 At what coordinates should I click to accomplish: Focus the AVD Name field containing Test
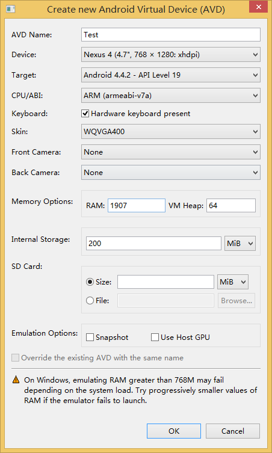171,35
